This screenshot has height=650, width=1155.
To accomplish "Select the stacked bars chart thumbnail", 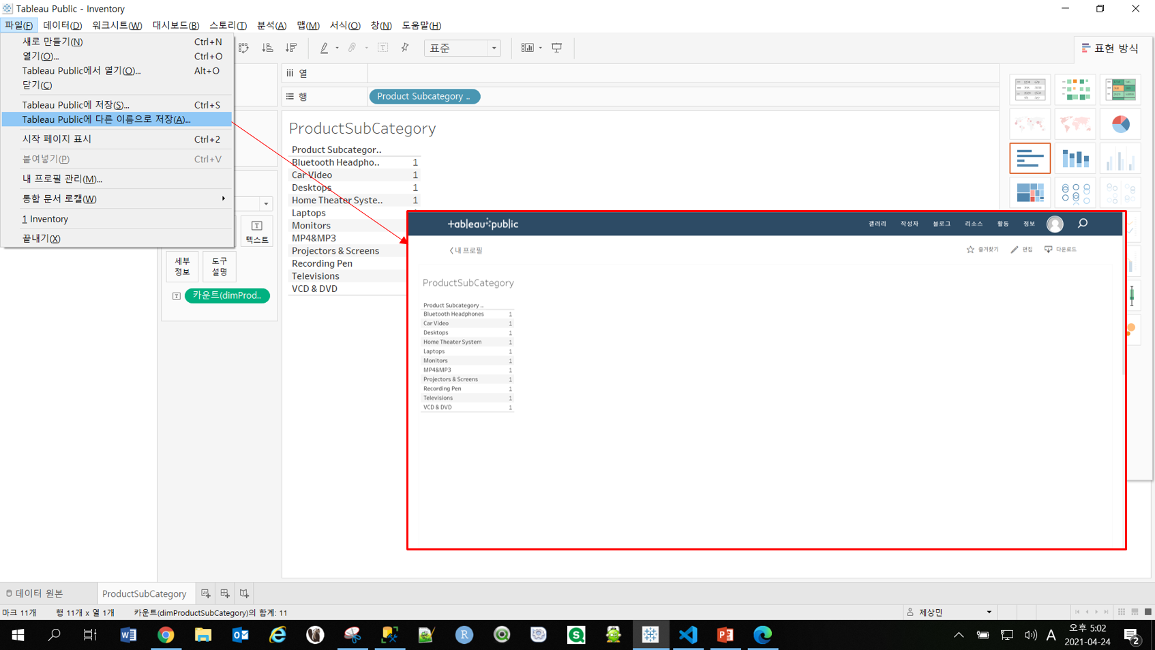I will pyautogui.click(x=1075, y=158).
